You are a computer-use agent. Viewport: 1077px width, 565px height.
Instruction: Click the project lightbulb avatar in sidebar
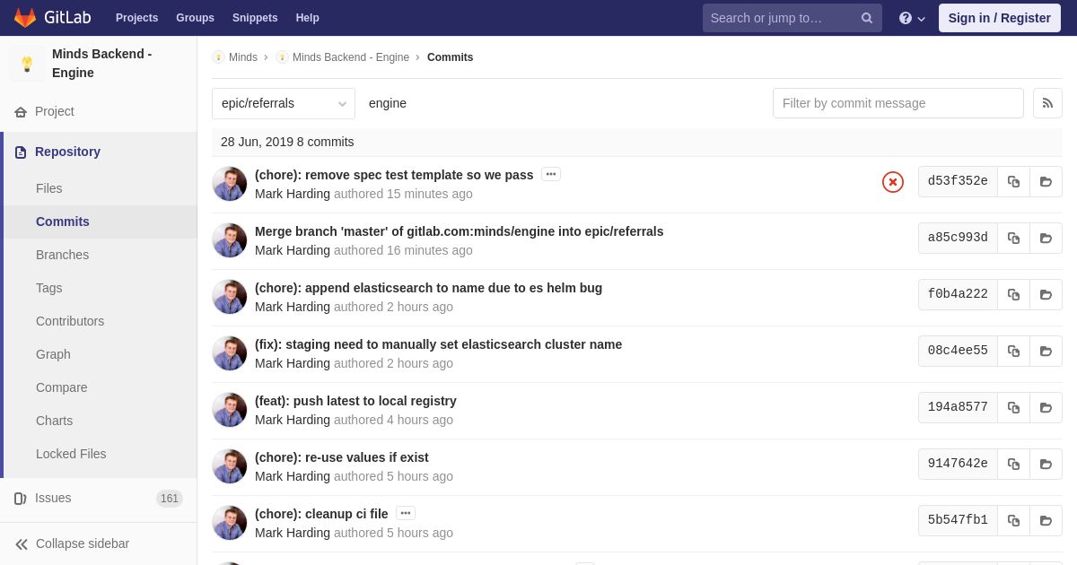click(27, 64)
